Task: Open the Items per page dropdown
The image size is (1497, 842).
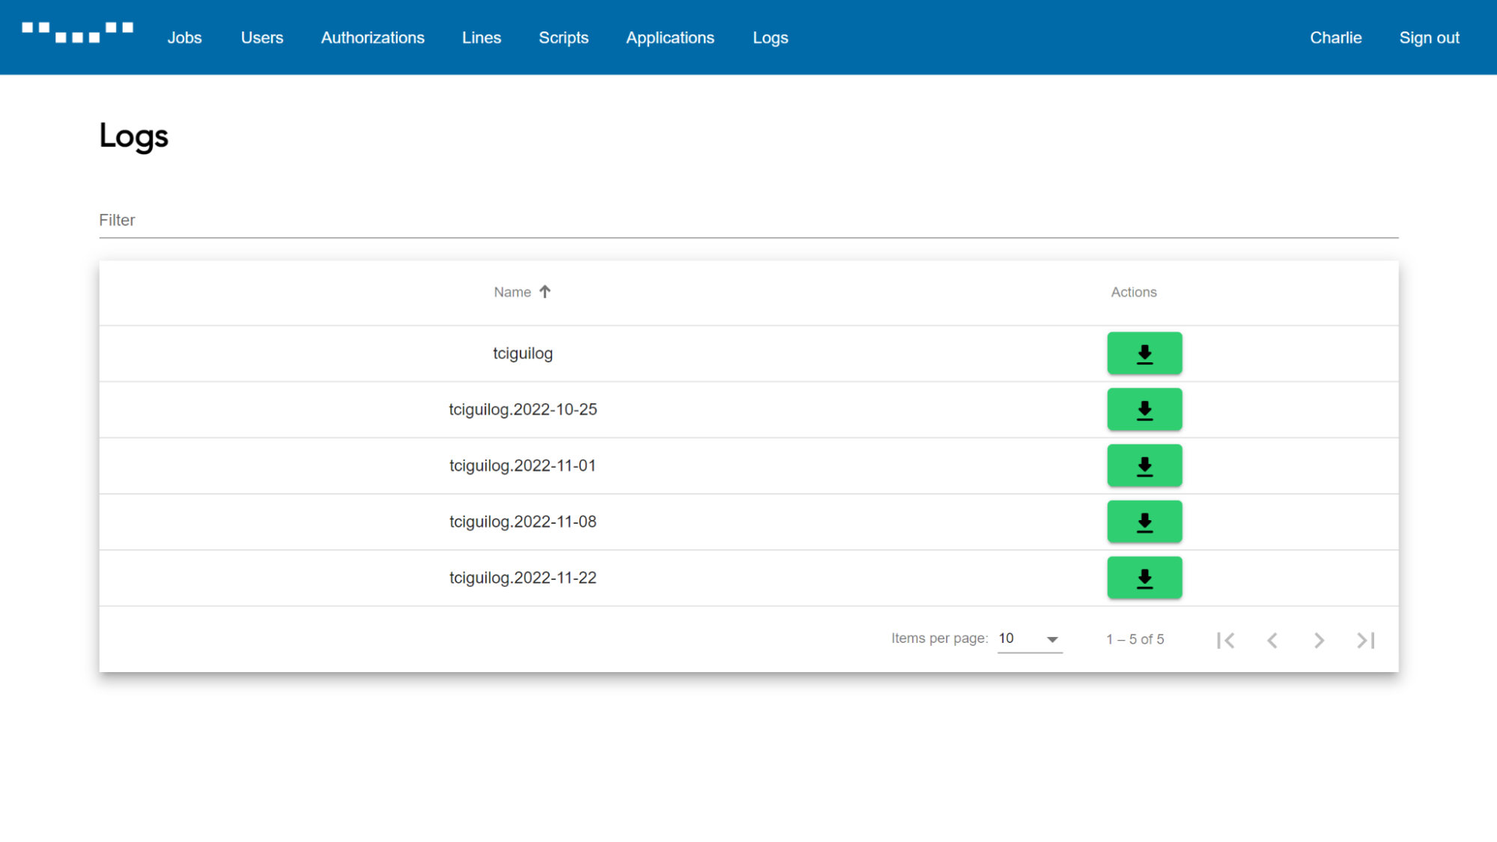Action: coord(1030,639)
